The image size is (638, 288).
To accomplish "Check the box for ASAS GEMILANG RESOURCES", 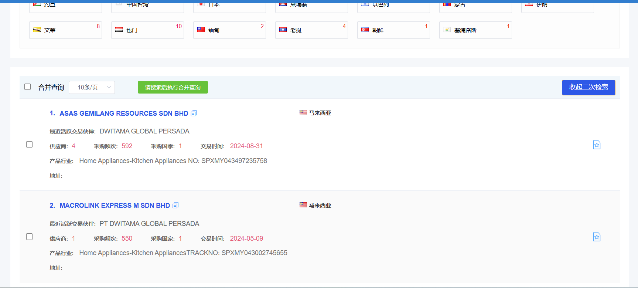I will tap(30, 145).
